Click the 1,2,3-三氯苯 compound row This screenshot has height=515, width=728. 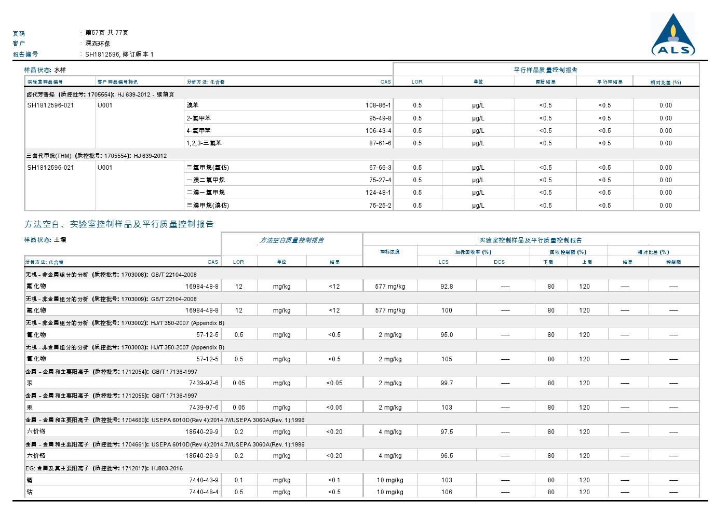pyautogui.click(x=204, y=143)
